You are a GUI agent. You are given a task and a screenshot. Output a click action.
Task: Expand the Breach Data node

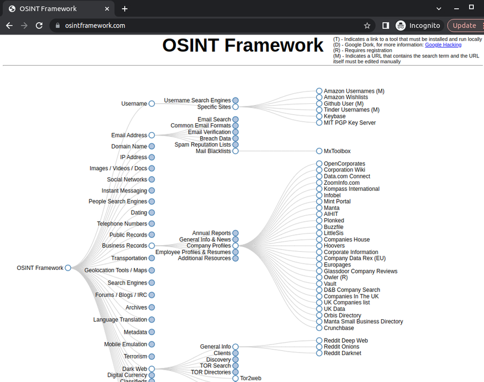[x=235, y=138]
